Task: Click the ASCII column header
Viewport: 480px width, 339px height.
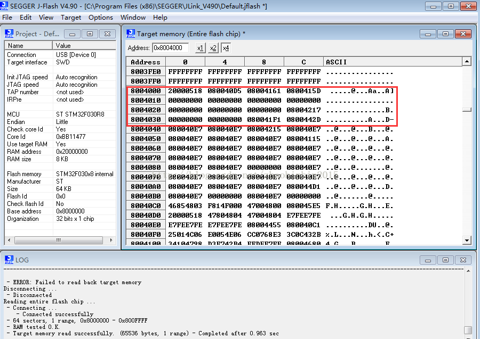Action: tap(393, 62)
